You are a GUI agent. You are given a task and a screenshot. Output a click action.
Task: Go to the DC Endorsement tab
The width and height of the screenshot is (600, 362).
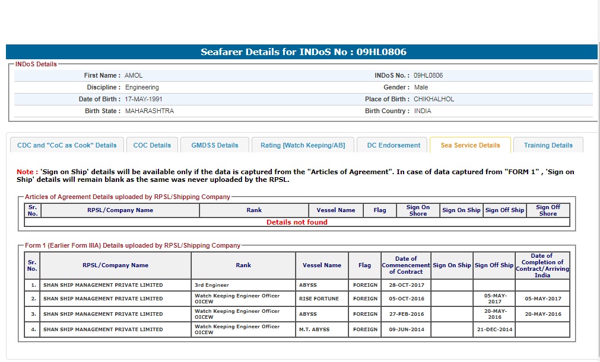click(x=393, y=145)
